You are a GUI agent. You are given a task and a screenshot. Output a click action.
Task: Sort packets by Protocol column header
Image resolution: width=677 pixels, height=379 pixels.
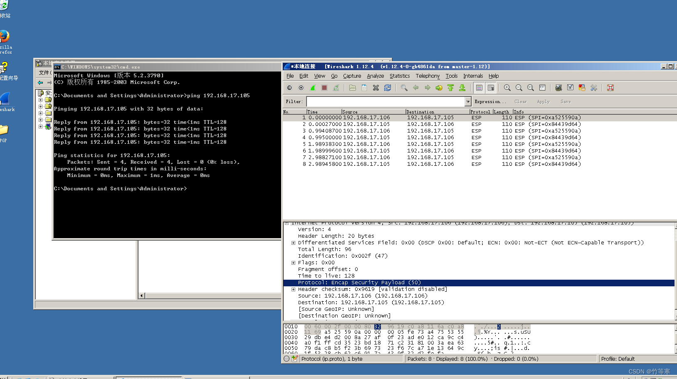pyautogui.click(x=481, y=112)
